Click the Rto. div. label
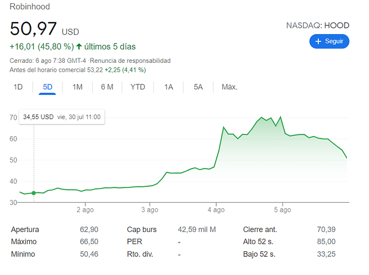 click(x=140, y=254)
